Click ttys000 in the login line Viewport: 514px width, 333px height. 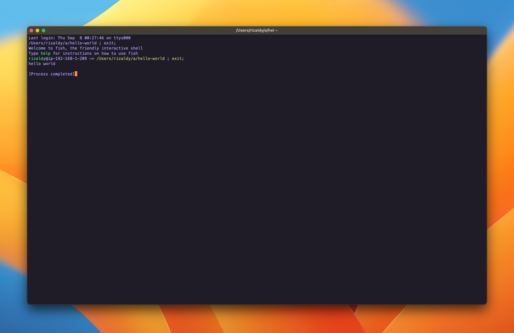pyautogui.click(x=122, y=38)
